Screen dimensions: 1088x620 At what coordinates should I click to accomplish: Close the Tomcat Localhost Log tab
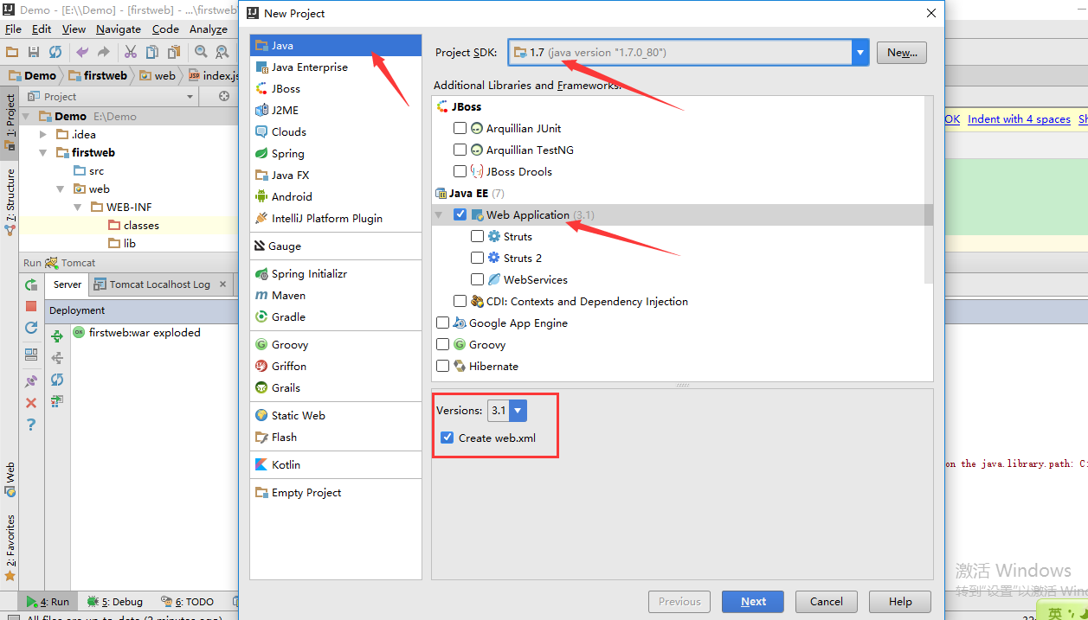tap(222, 284)
